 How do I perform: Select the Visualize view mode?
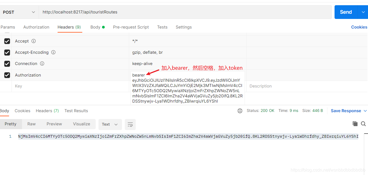81,124
